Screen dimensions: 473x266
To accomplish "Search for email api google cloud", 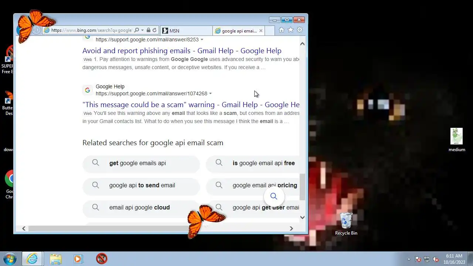I will coord(141,208).
